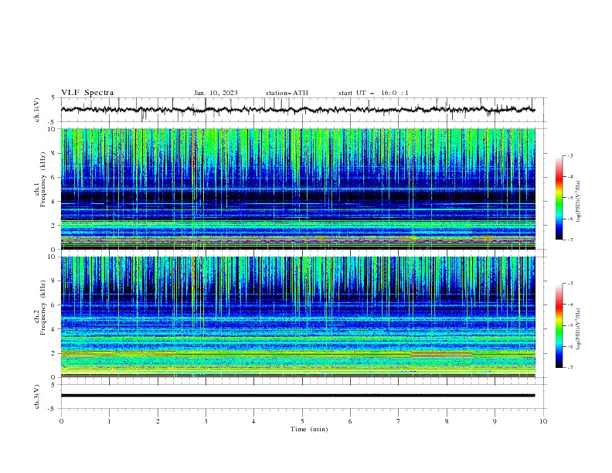Click time axis tick label '8'
The width and height of the screenshot is (612, 473).
pos(447,421)
